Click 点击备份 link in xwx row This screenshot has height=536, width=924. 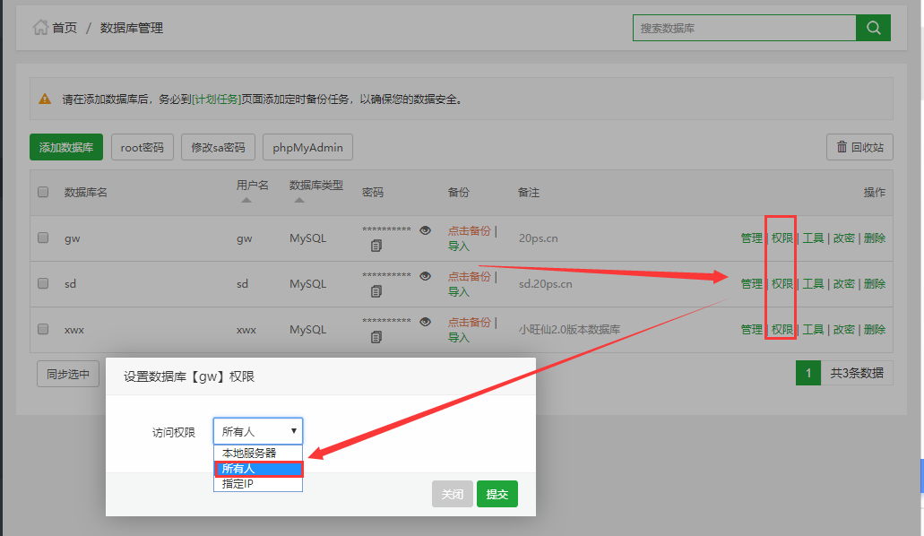[x=469, y=322]
